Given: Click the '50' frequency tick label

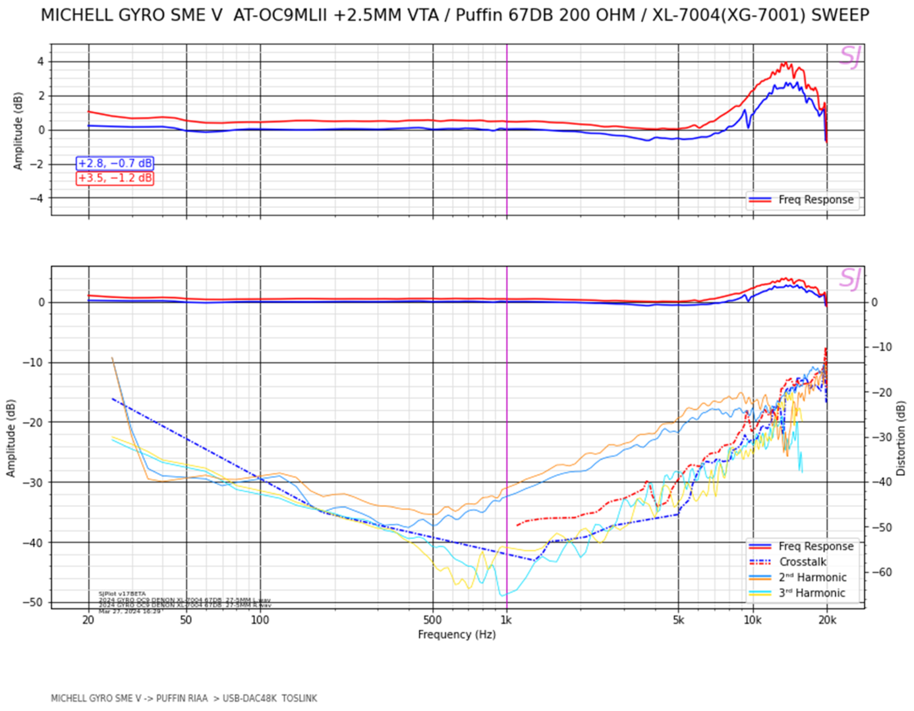Looking at the screenshot, I should point(186,619).
